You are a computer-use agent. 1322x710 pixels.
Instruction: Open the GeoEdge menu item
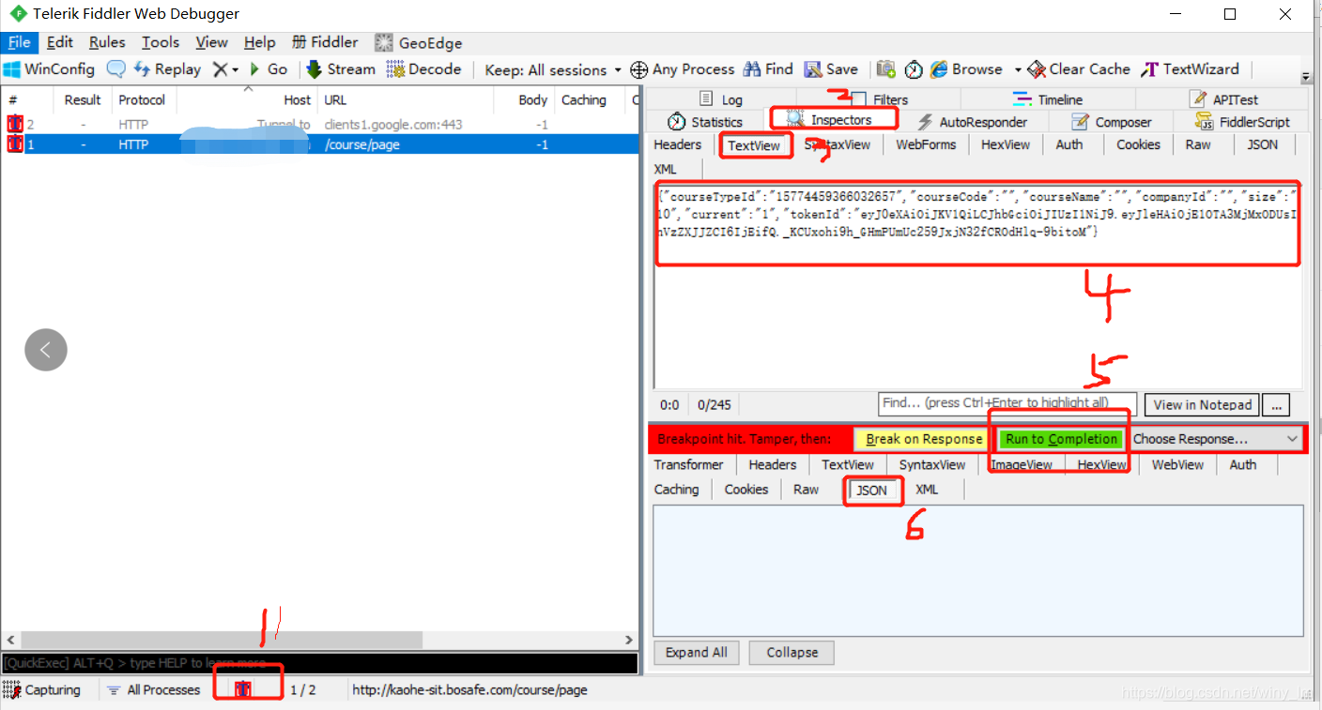coord(418,42)
